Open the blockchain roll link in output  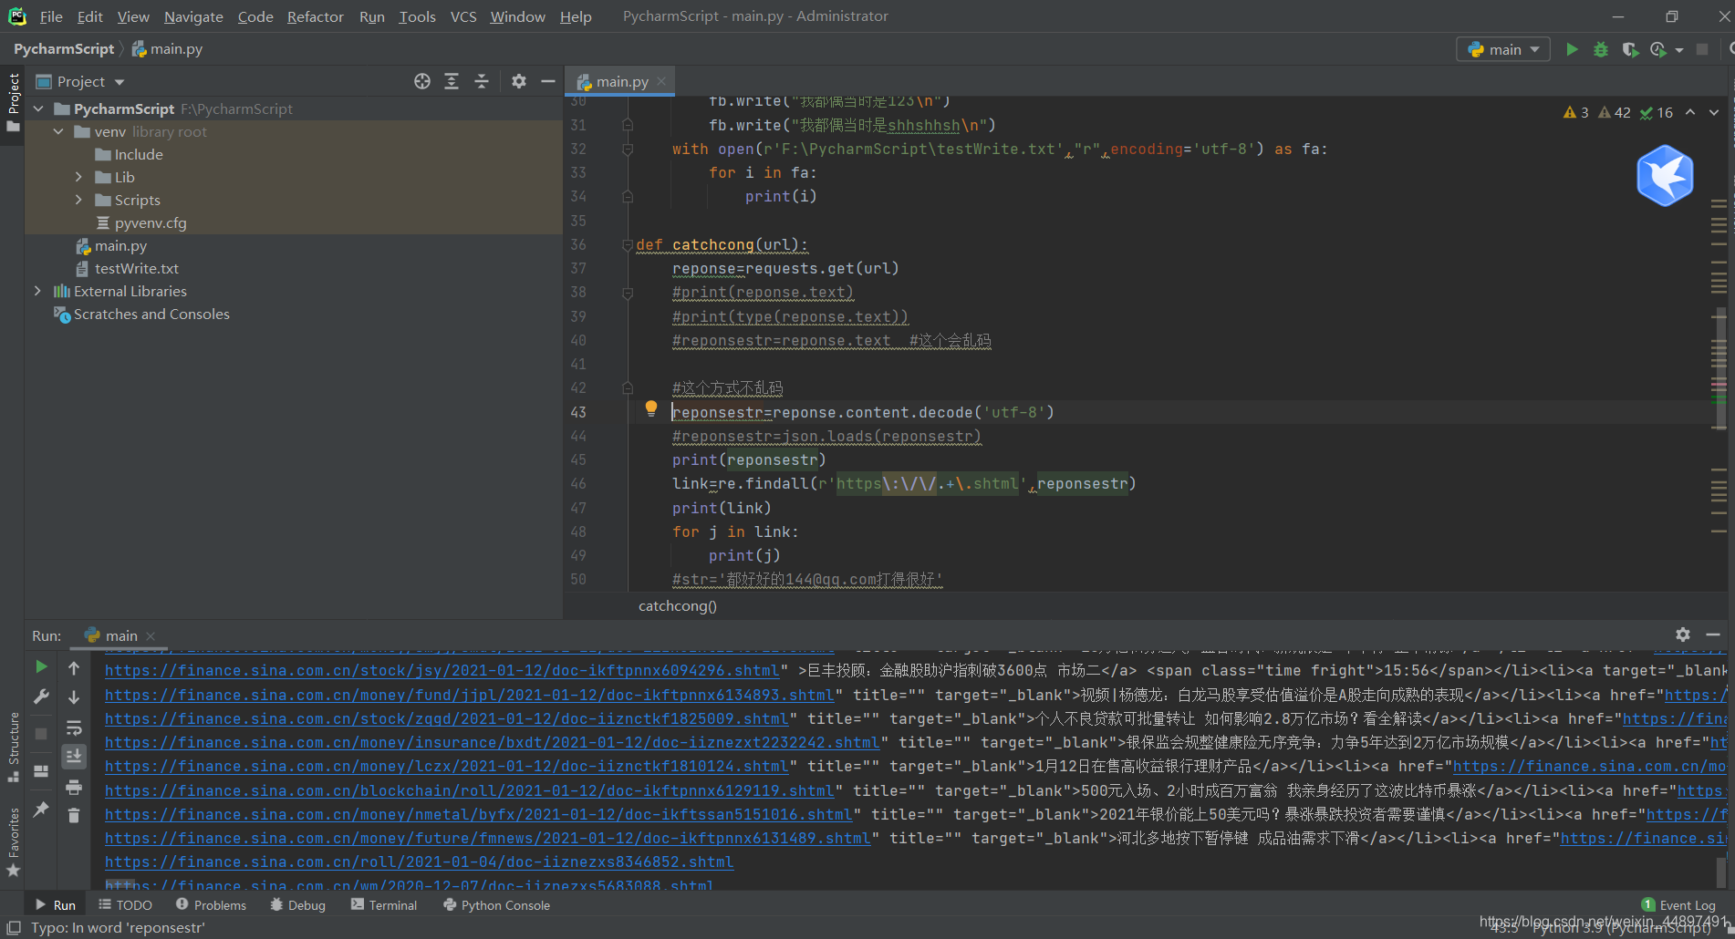coord(470,790)
